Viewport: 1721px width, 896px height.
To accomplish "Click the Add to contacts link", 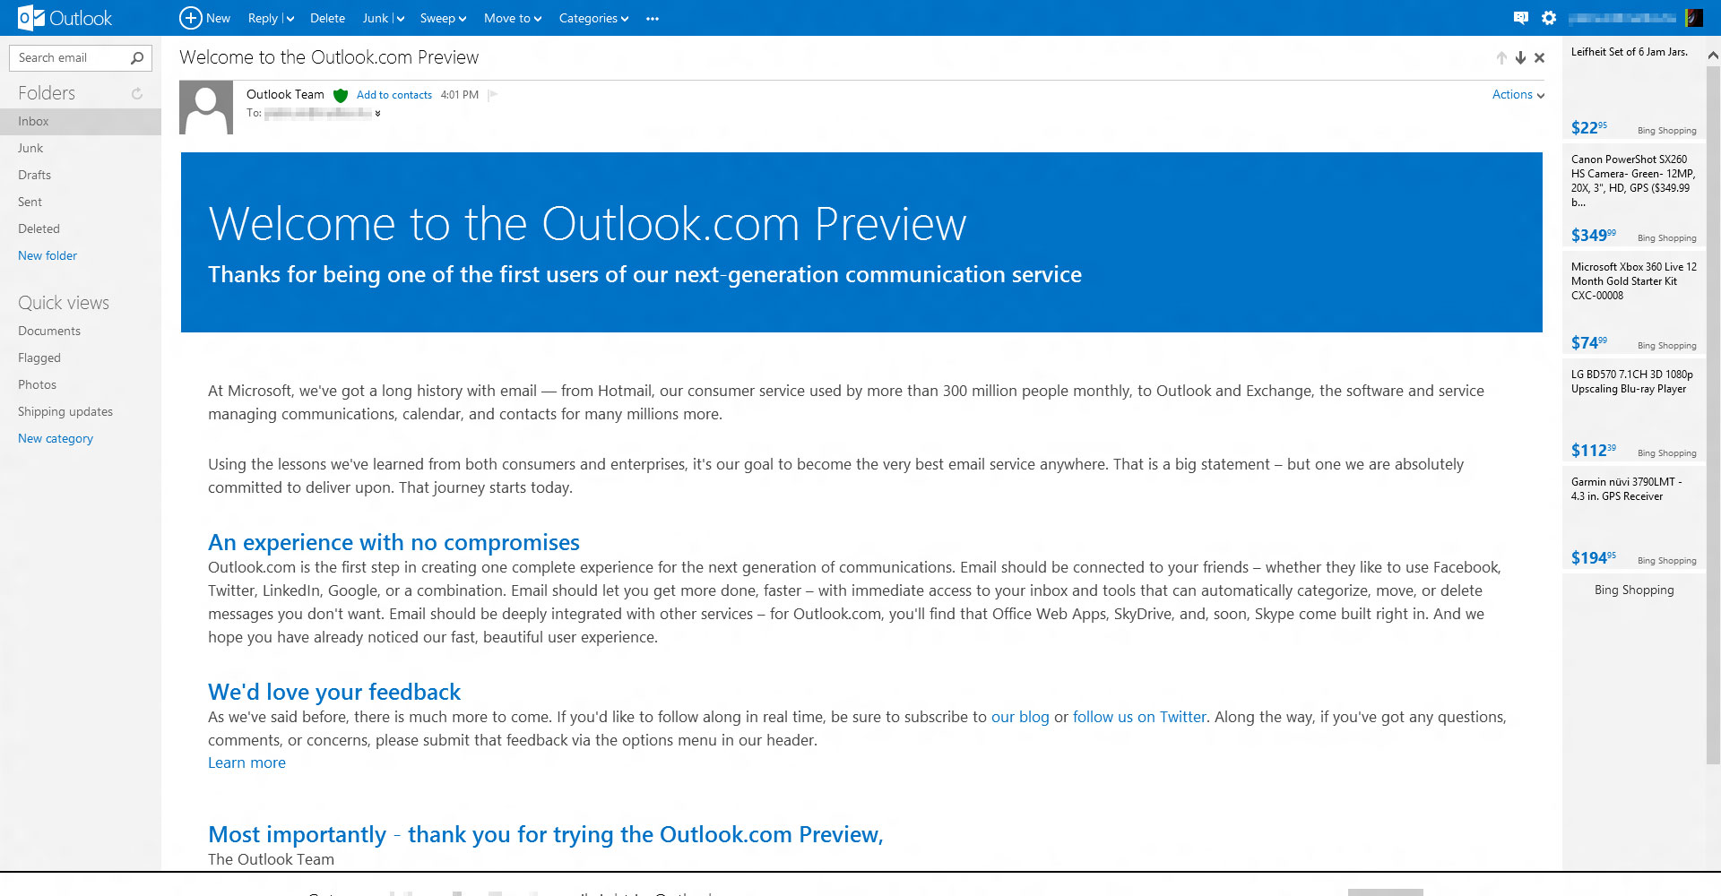I will click(393, 95).
